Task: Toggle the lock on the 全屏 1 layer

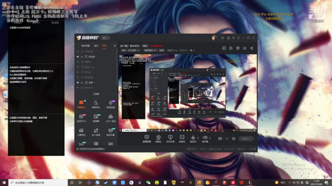Action: 82,82
